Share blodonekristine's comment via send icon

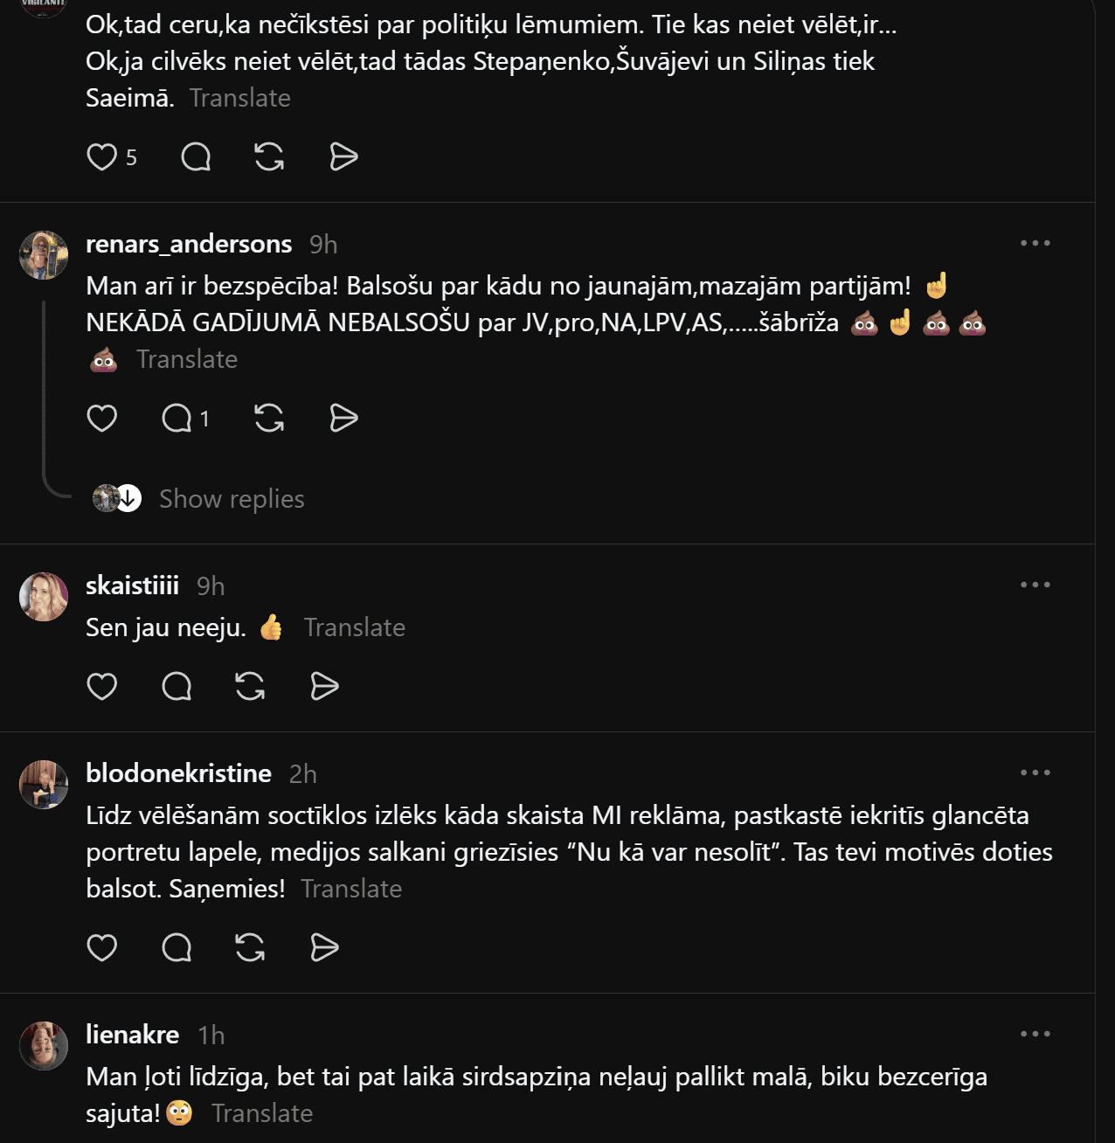pyautogui.click(x=325, y=948)
